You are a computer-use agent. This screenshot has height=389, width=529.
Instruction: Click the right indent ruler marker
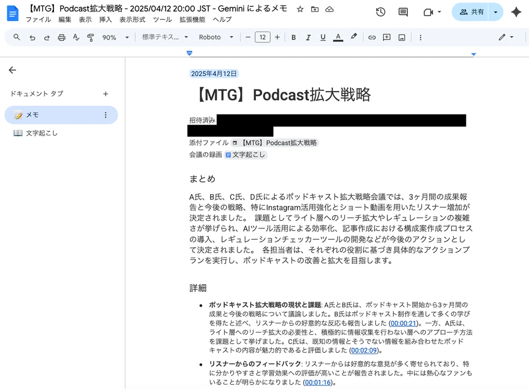[x=473, y=54]
